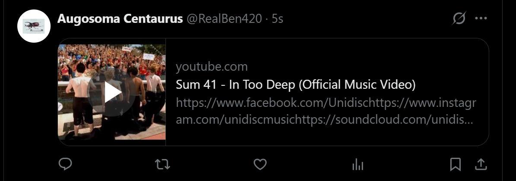
Task: Like the post with the heart icon
Action: coord(260,164)
